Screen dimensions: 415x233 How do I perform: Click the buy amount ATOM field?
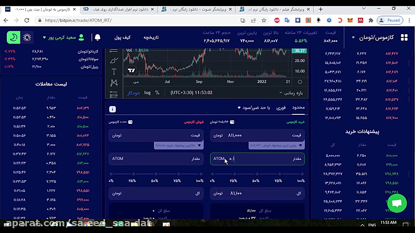click(x=257, y=159)
